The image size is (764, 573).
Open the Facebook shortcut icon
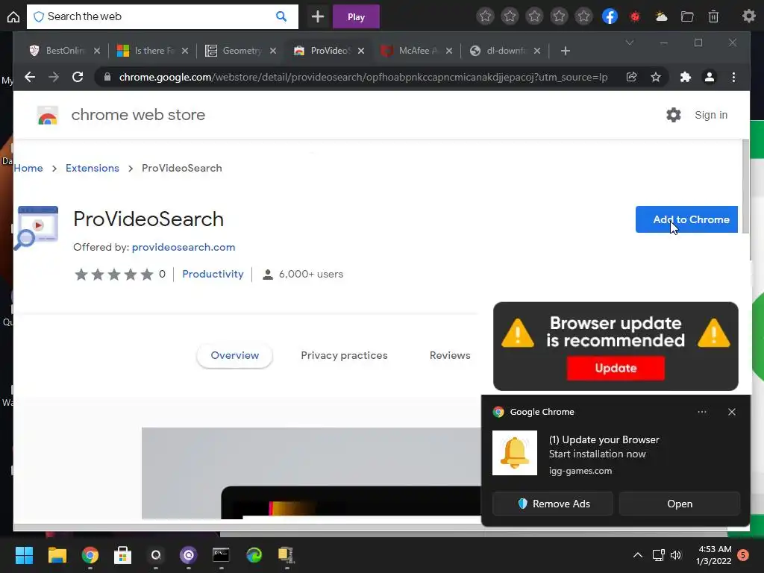[610, 16]
